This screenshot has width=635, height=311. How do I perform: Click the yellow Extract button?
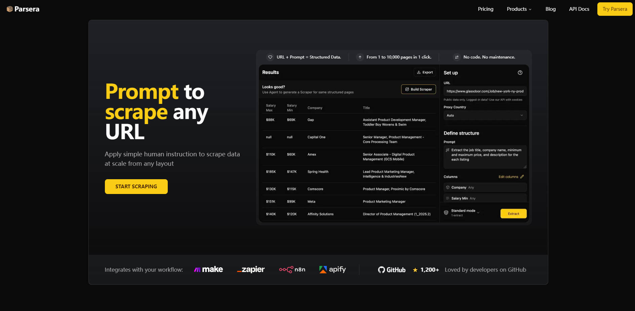tap(513, 213)
